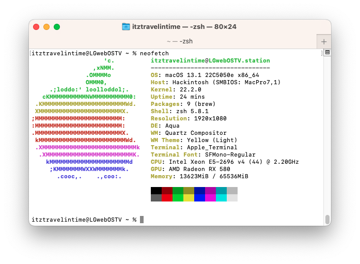Close the Terminal window with red button
The width and height of the screenshot is (360, 264).
(x=36, y=27)
